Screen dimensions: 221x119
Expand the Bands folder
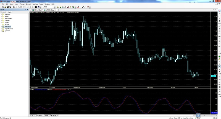[2, 16]
